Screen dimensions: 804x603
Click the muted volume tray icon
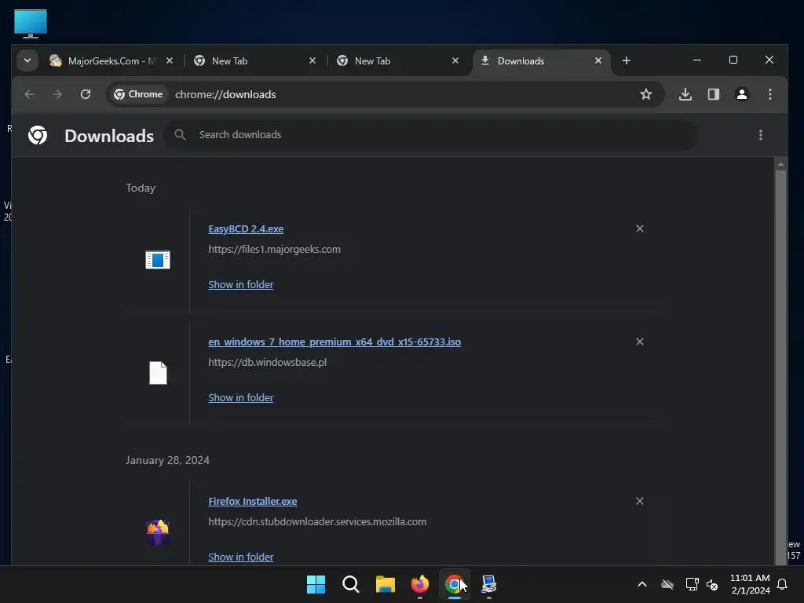click(x=711, y=584)
